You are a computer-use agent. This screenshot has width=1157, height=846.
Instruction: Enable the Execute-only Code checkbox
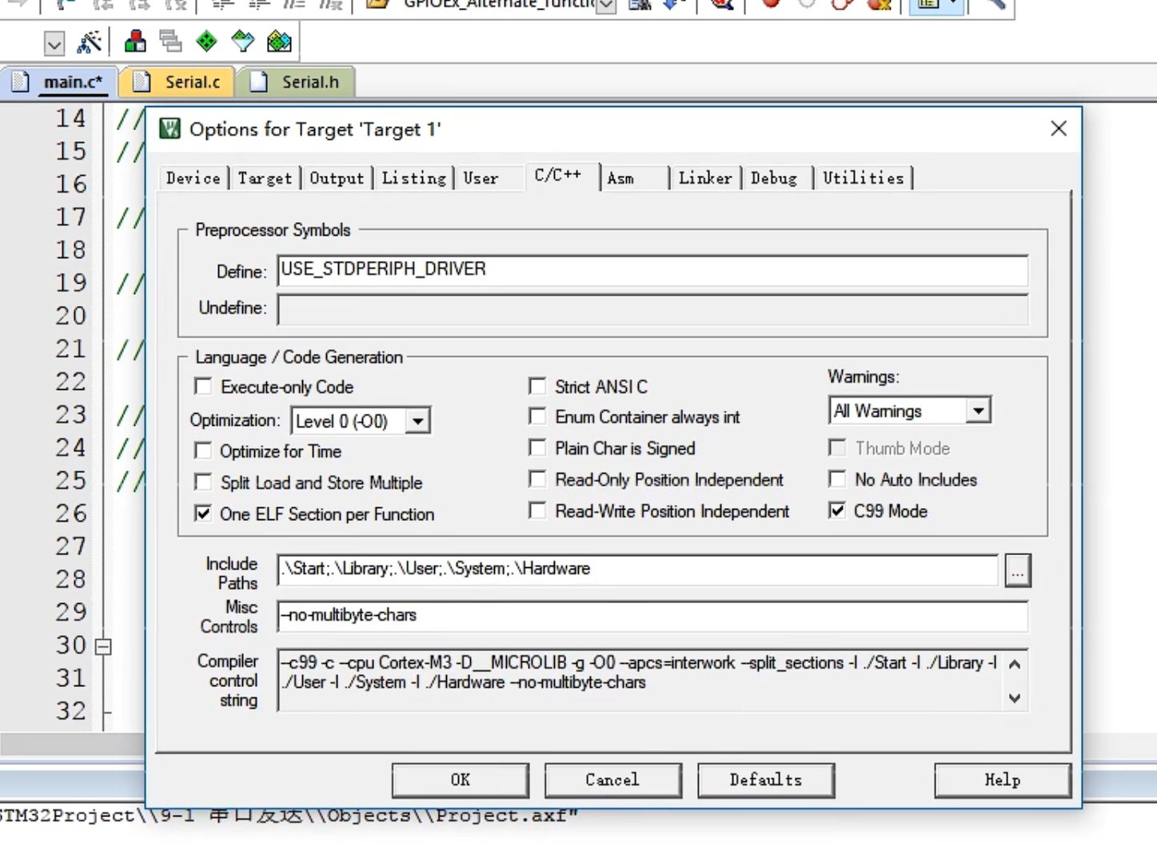(x=204, y=387)
